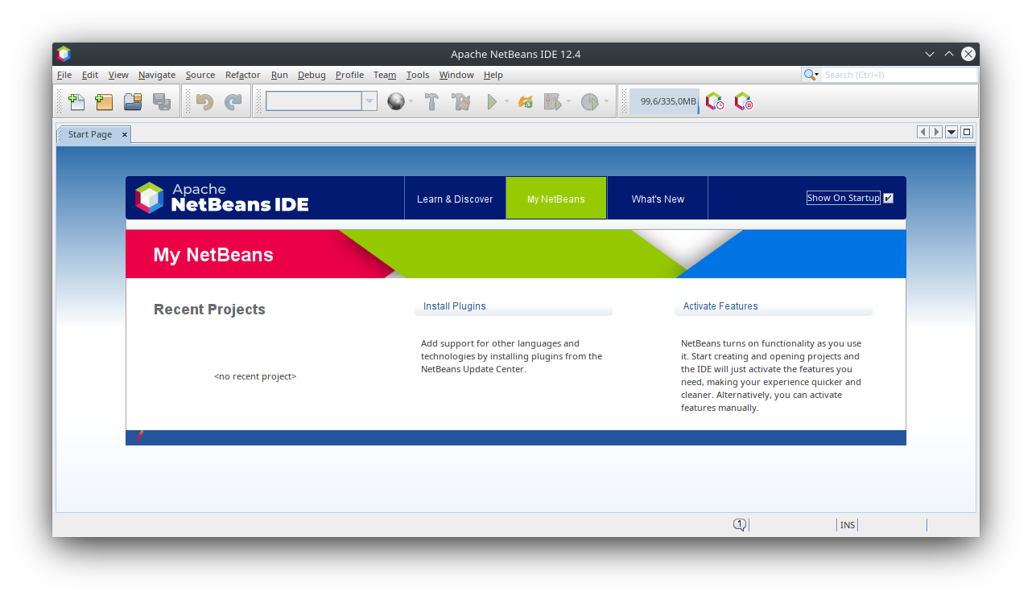Click the Profile the IDE clock icon
The height and width of the screenshot is (599, 1032).
[x=714, y=101]
